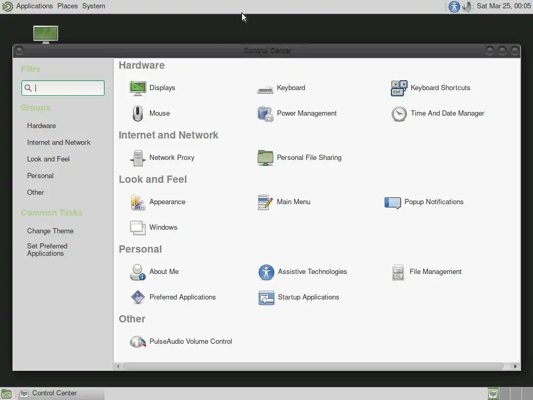Click the Time And Date Manager label

pyautogui.click(x=447, y=113)
